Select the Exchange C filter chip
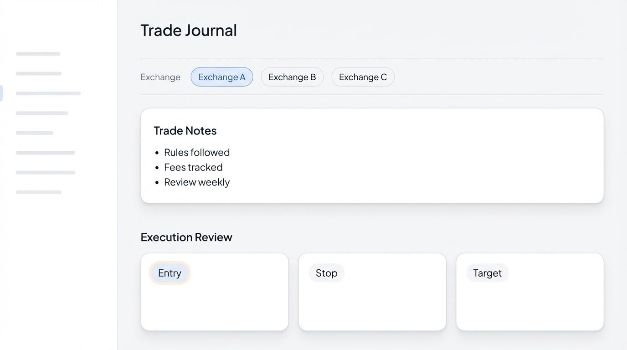Viewport: 627px width, 350px height. click(x=363, y=77)
